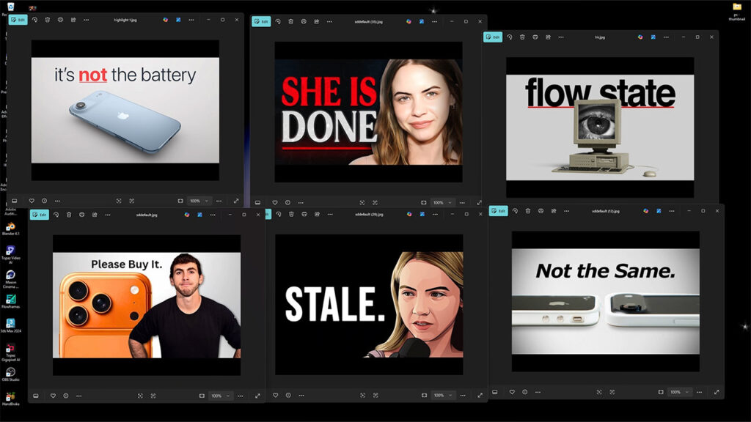Mark sddefault (35).jpg as favorite
Screen dimensions: 751x422
coord(275,202)
